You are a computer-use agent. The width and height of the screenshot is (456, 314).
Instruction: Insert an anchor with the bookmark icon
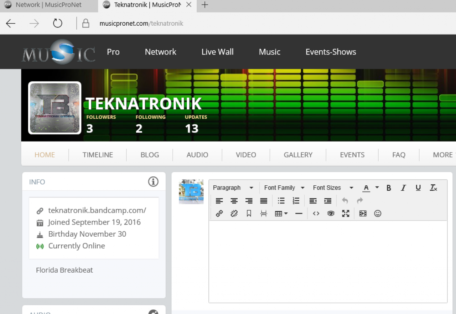(249, 213)
